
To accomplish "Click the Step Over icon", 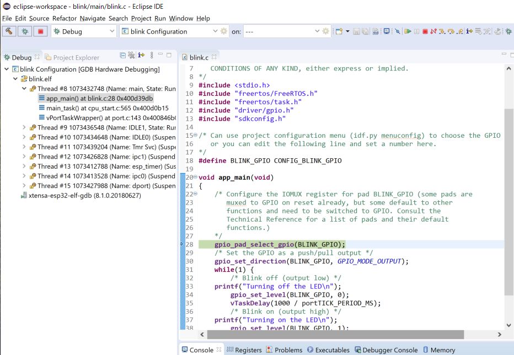I will coord(451,31).
